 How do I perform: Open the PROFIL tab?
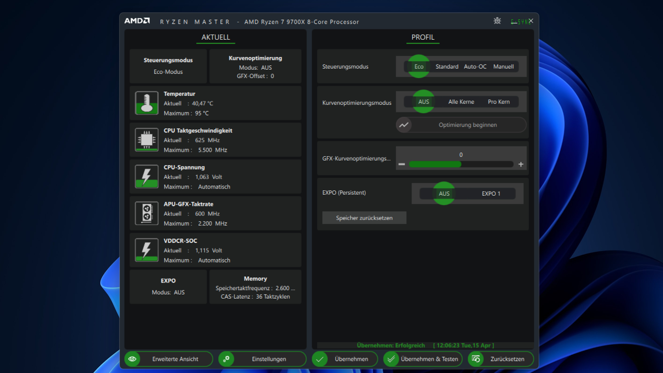(x=423, y=37)
